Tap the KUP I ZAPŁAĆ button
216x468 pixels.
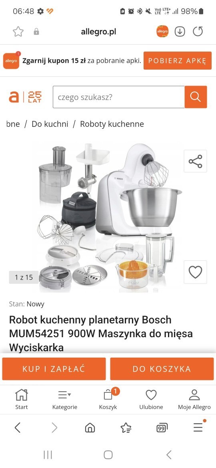[54, 369]
